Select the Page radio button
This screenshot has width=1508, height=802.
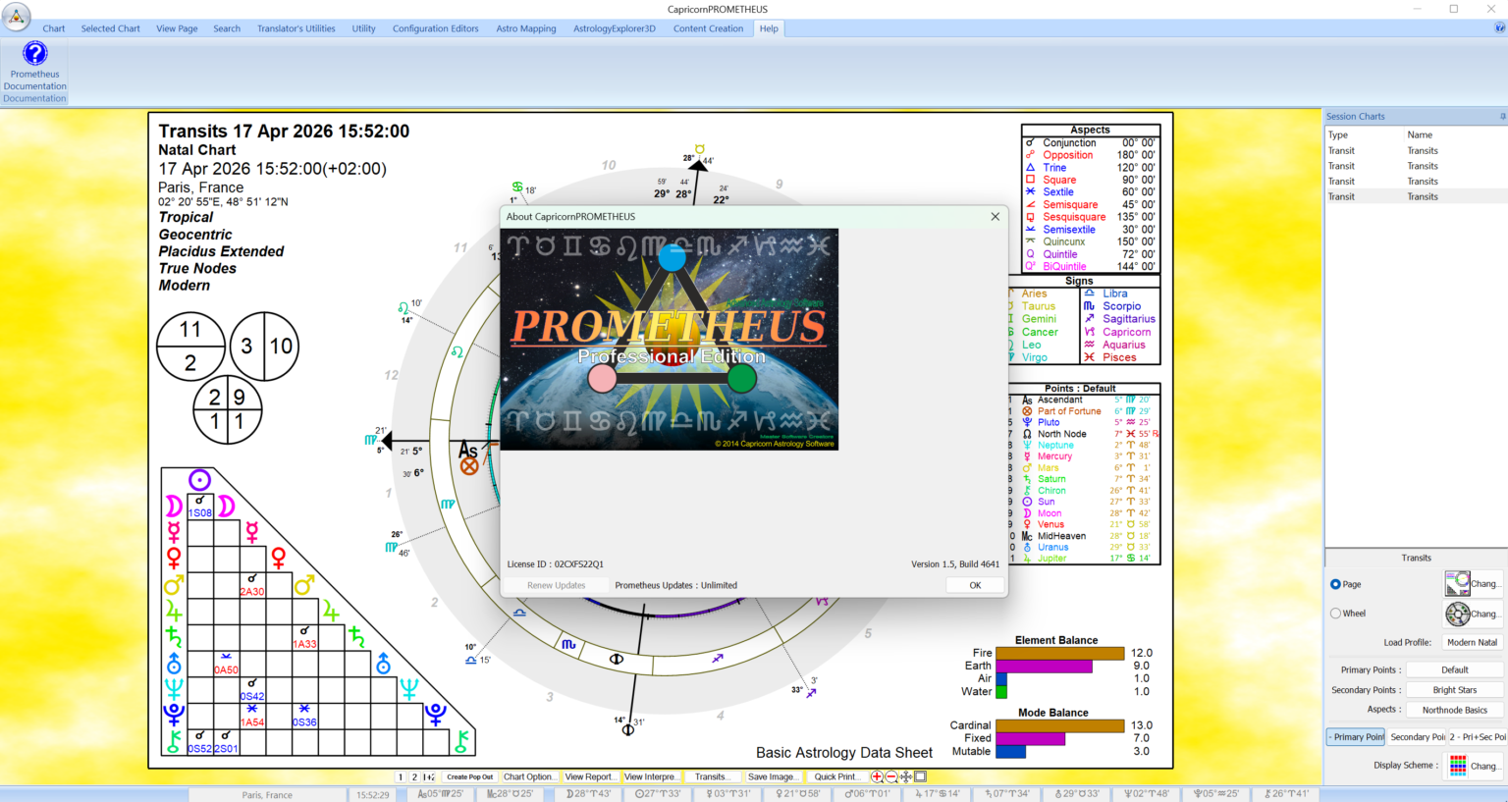pos(1335,584)
